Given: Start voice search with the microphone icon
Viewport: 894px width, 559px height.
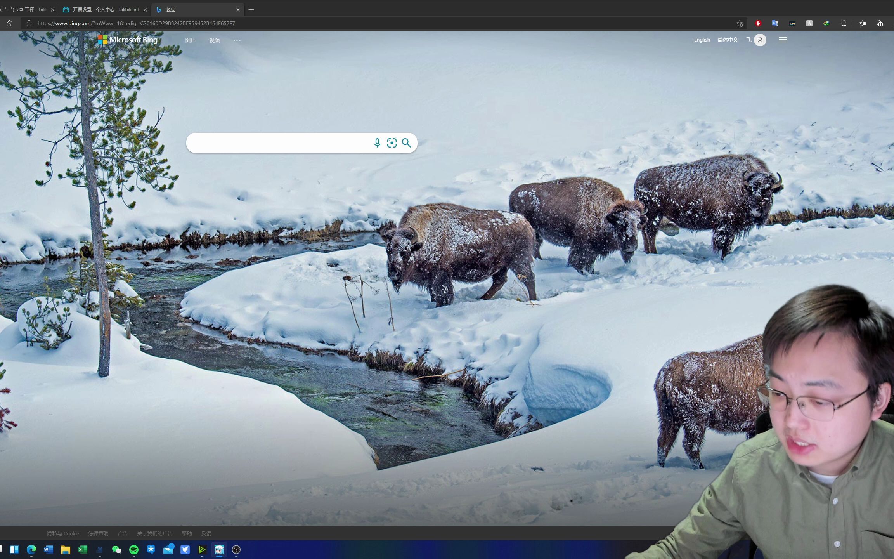Looking at the screenshot, I should (377, 143).
